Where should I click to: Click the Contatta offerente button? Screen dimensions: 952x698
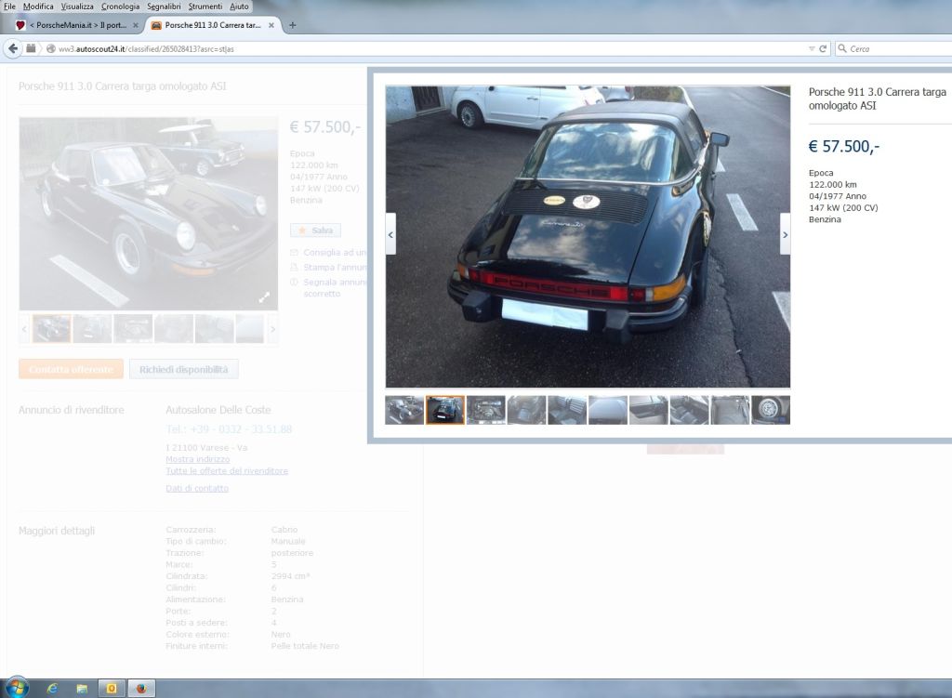(x=71, y=369)
